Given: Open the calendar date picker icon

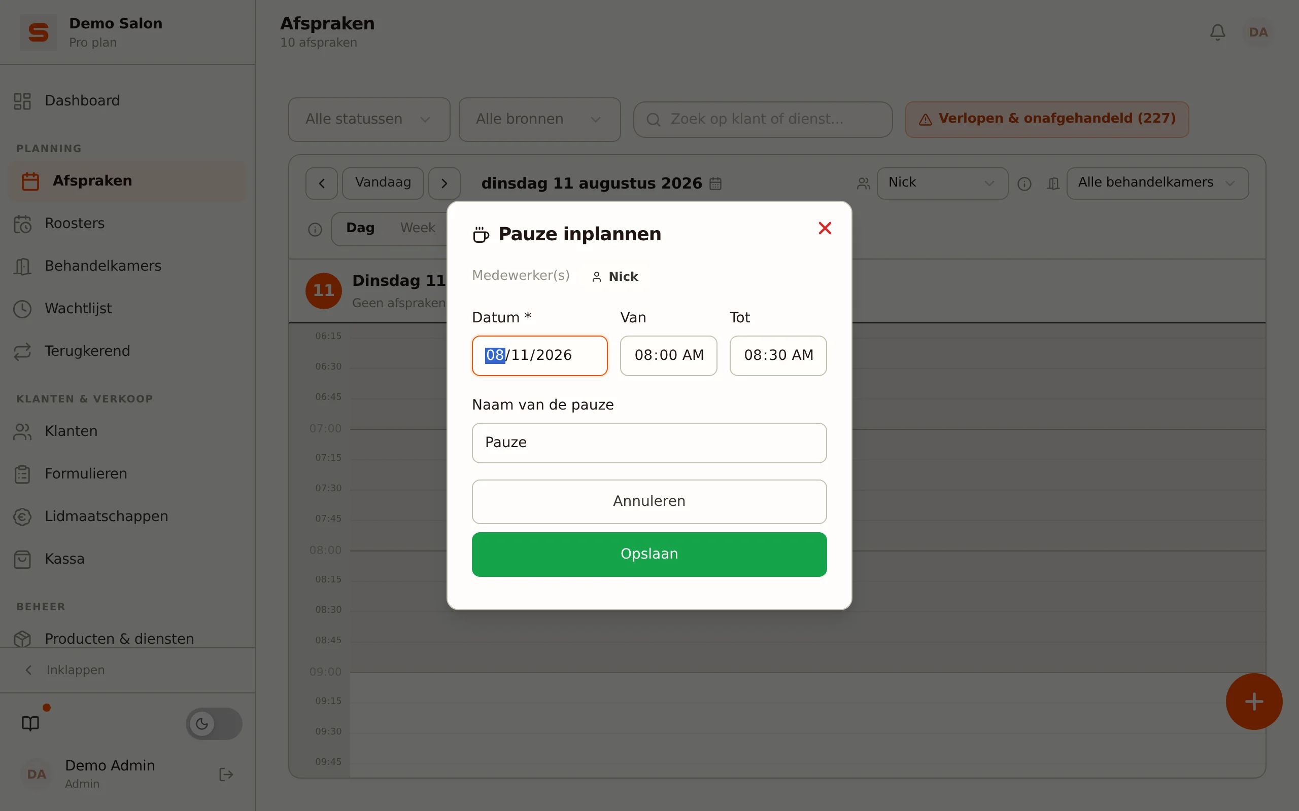Looking at the screenshot, I should pos(715,183).
